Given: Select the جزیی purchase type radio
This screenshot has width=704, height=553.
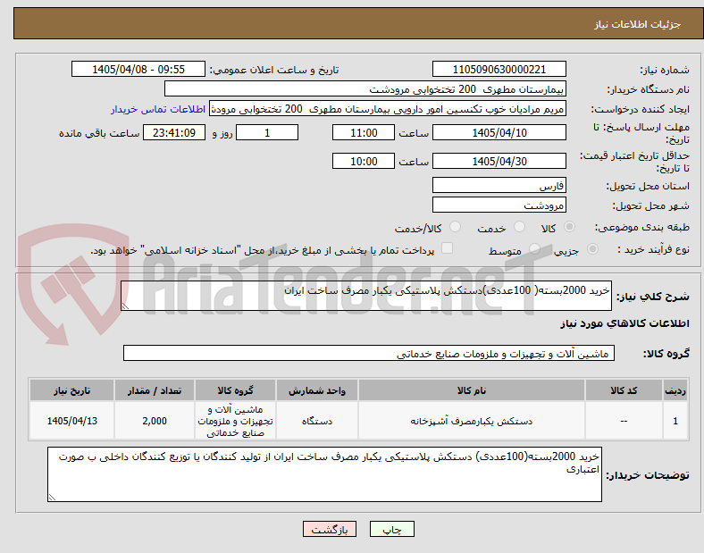Looking at the screenshot, I should [x=592, y=248].
